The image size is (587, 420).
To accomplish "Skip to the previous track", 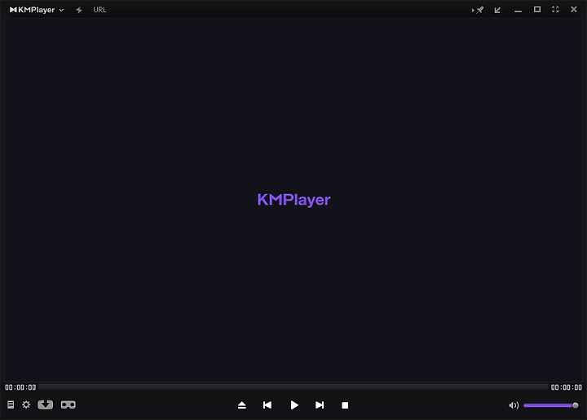I will [x=267, y=405].
